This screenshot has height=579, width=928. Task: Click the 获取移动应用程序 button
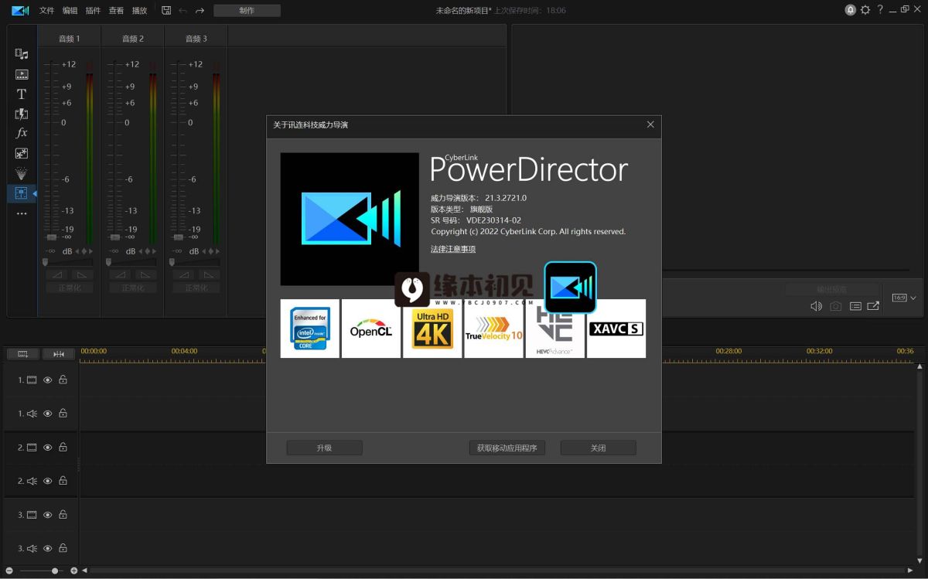click(507, 448)
